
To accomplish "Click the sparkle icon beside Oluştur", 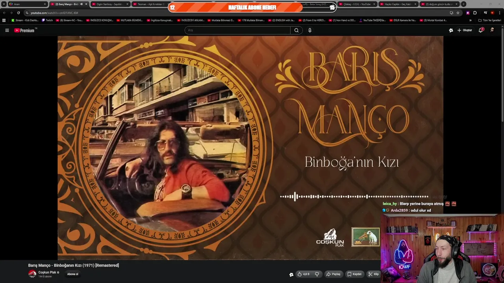I will pyautogui.click(x=451, y=30).
